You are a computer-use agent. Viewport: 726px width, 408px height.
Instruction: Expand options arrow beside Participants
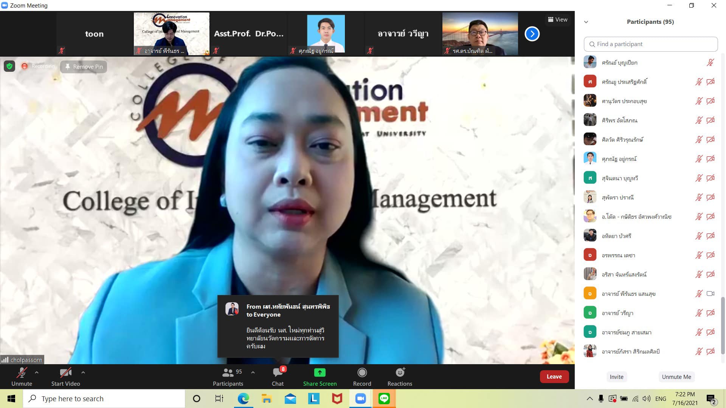pos(253,372)
